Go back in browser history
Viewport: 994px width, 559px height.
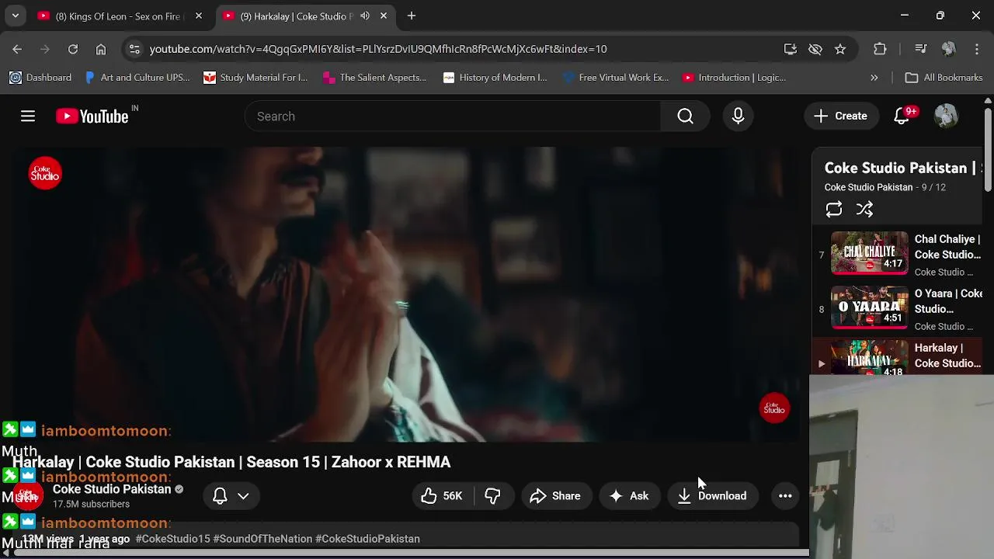click(x=17, y=49)
